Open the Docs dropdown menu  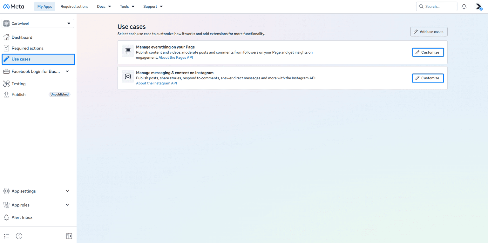point(104,6)
